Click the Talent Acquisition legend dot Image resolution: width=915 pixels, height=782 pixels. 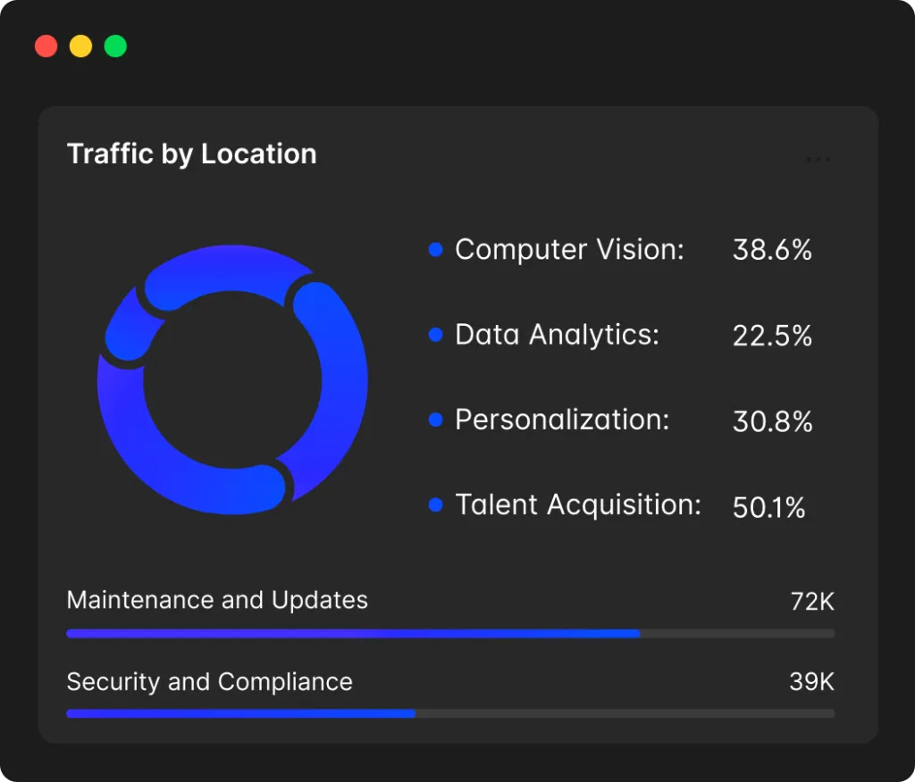coord(436,505)
